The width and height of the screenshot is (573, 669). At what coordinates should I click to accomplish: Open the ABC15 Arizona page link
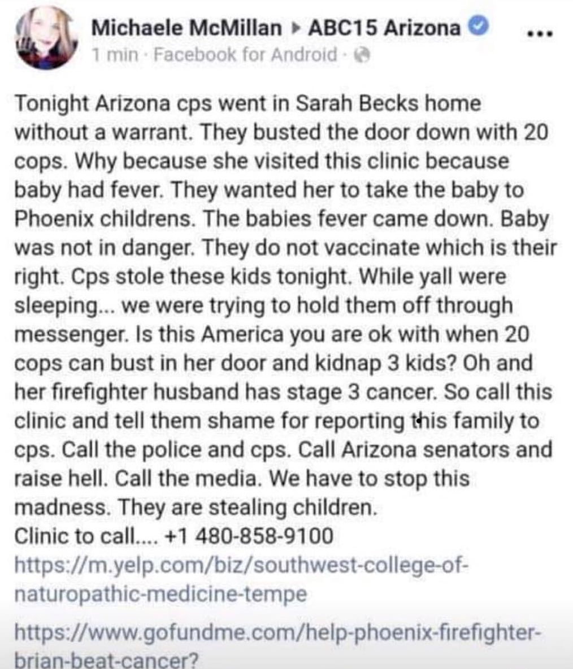coord(384,28)
